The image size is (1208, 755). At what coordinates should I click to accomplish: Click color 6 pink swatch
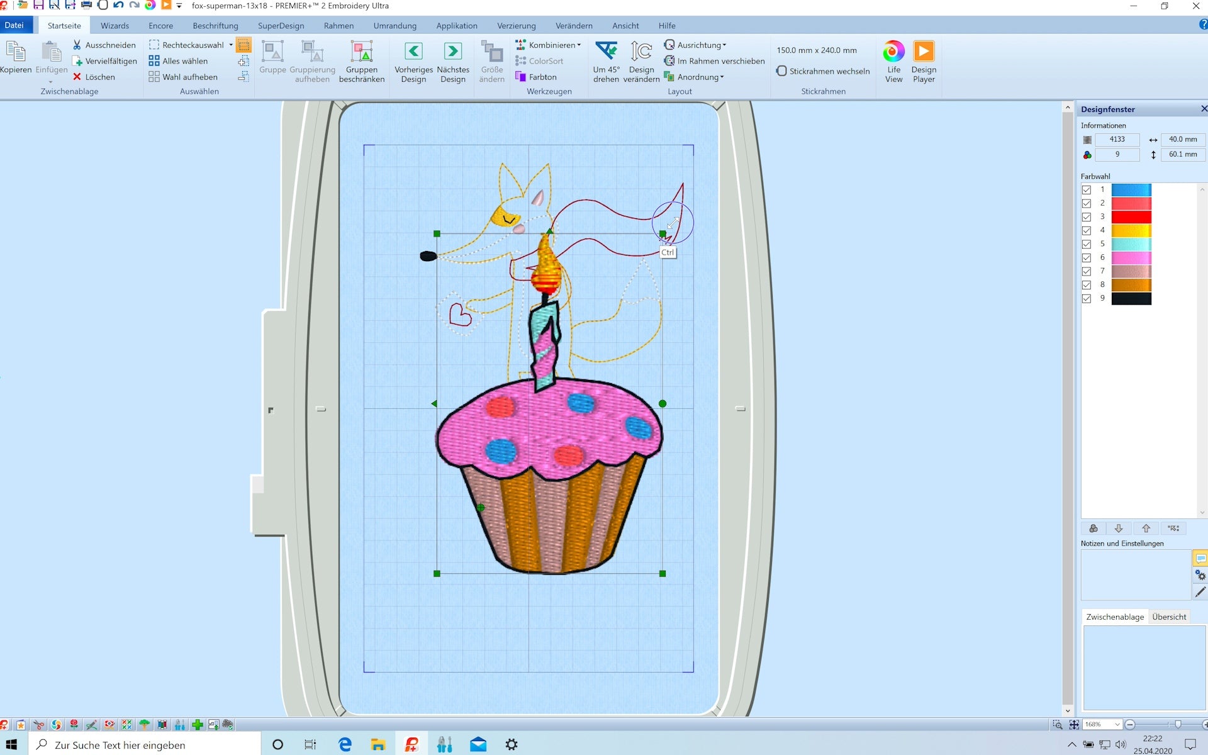1131,258
